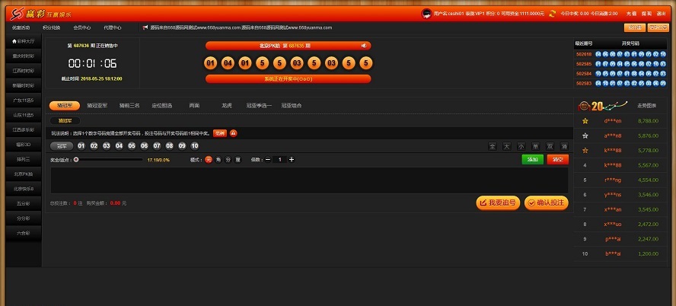
Task: Open 北京PK拾 in the sidebar
Action: click(x=23, y=174)
